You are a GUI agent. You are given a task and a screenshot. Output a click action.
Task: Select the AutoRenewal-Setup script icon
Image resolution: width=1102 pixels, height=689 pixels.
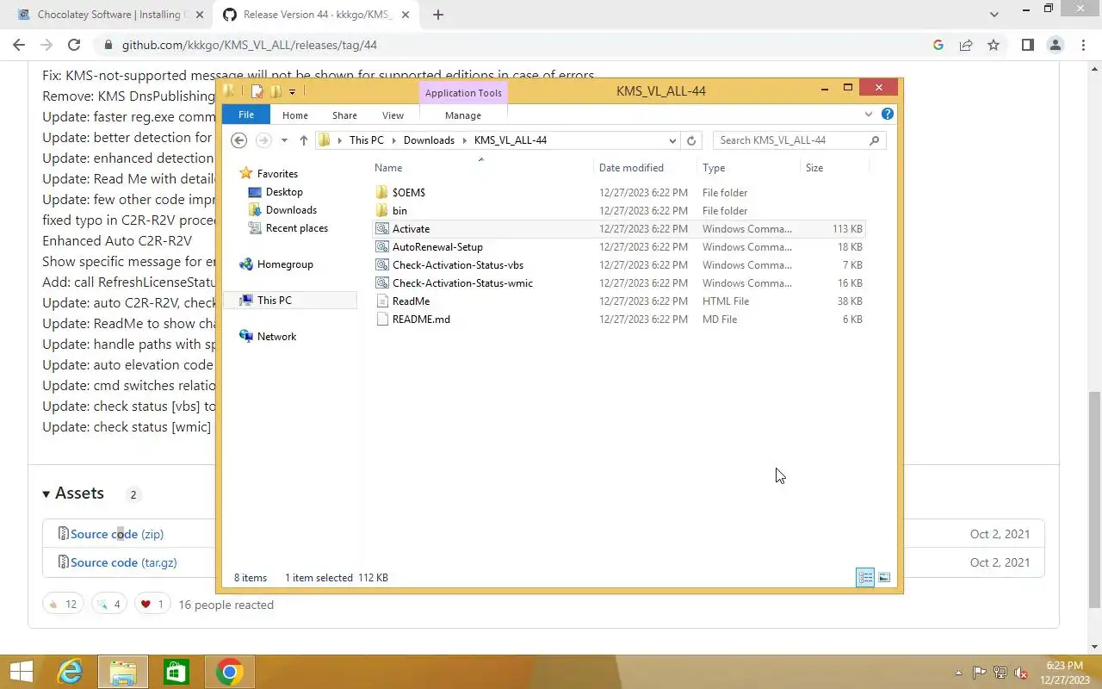coord(382,247)
